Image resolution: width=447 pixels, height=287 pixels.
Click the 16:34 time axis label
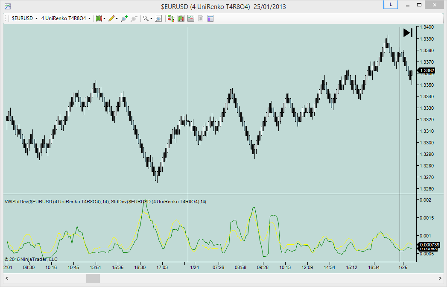pos(374,268)
